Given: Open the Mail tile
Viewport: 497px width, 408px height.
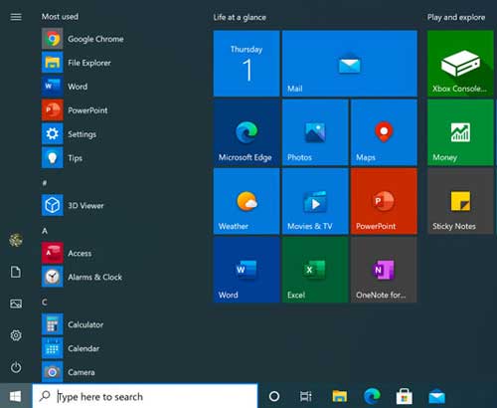Looking at the screenshot, I should (x=350, y=64).
